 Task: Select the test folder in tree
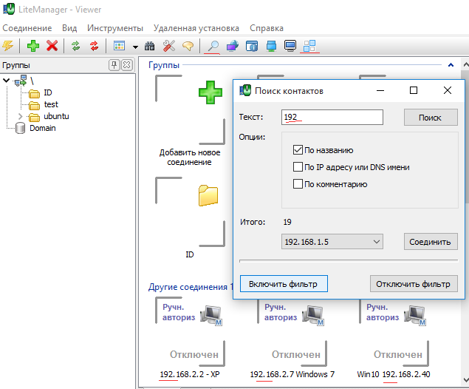(51, 104)
